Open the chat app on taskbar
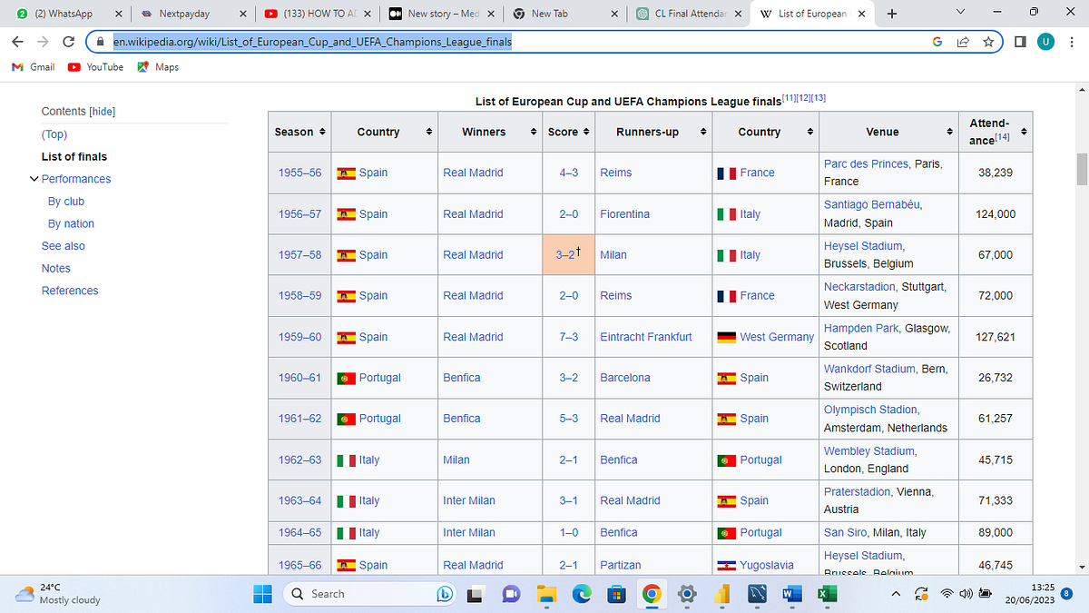The width and height of the screenshot is (1089, 613). (x=510, y=594)
